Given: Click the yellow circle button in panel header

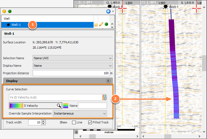Looking at the screenshot, I should [4, 11].
